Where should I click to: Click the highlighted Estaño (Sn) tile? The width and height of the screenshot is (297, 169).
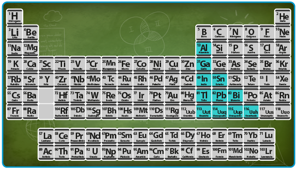click(219, 80)
